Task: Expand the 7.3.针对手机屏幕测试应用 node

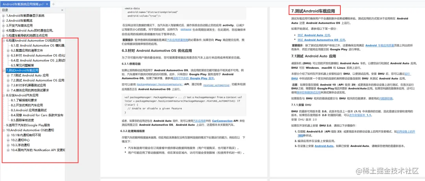Action: [8, 85]
